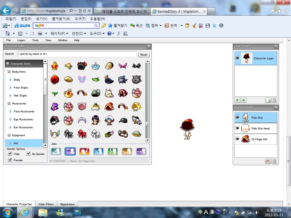
Task: Hide the Pale Skin item
Action: 237,118
